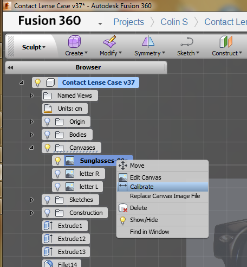Click the Origin folder icon
Screen dimensions: 247x267
59,122
